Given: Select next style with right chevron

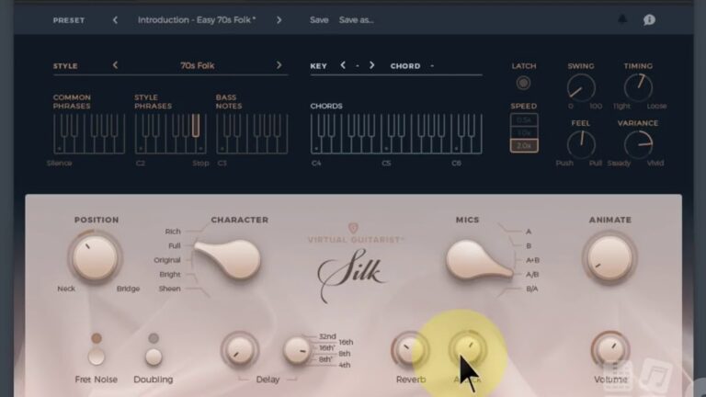Looking at the screenshot, I should click(279, 65).
